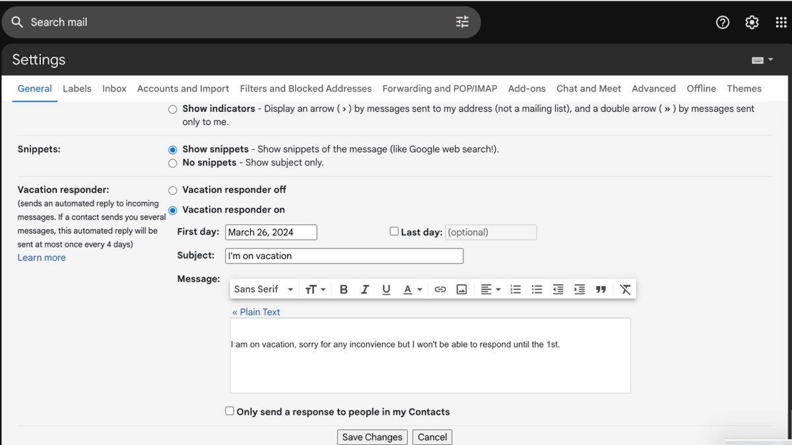Screen dimensions: 792x445
Task: Select the Show indicators radio button
Action: (172, 109)
